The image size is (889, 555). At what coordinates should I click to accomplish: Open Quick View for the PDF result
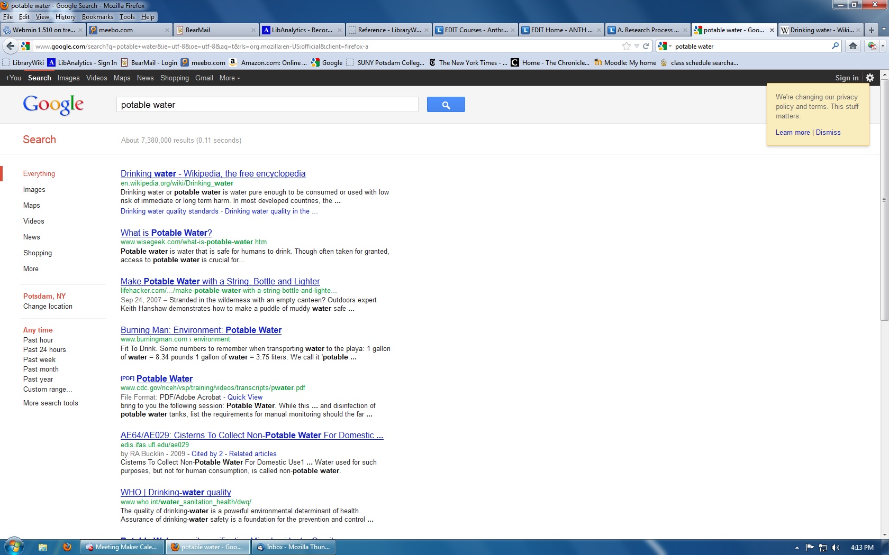(x=245, y=397)
